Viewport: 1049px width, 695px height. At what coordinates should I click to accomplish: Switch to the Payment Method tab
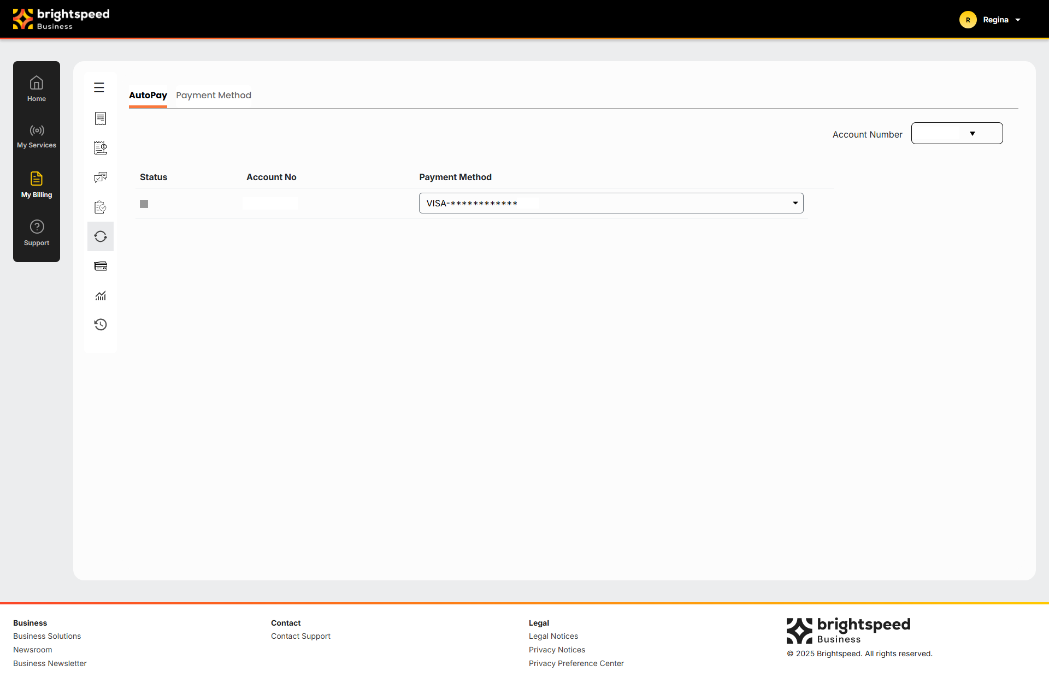(214, 95)
